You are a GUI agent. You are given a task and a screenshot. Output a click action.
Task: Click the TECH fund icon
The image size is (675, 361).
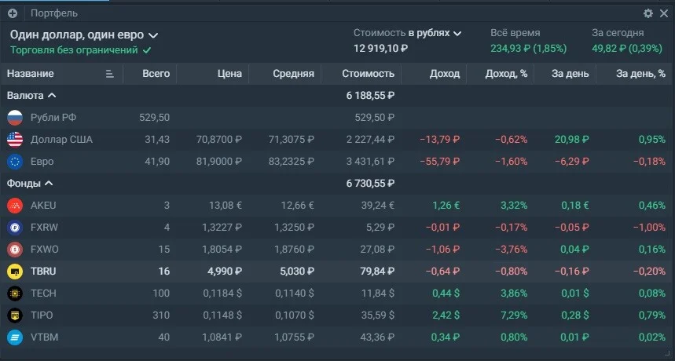(x=15, y=293)
